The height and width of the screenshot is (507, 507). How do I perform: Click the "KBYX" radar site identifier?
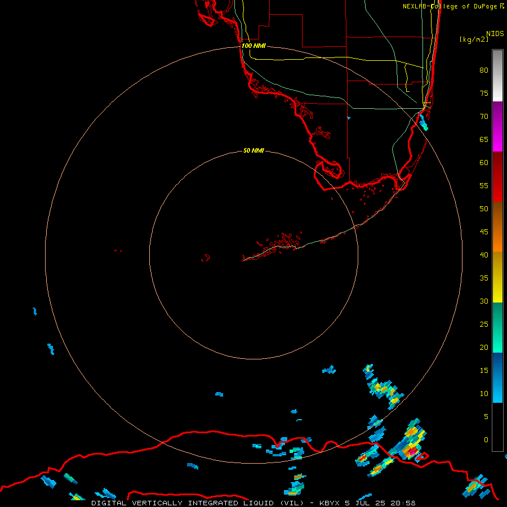tap(330, 503)
